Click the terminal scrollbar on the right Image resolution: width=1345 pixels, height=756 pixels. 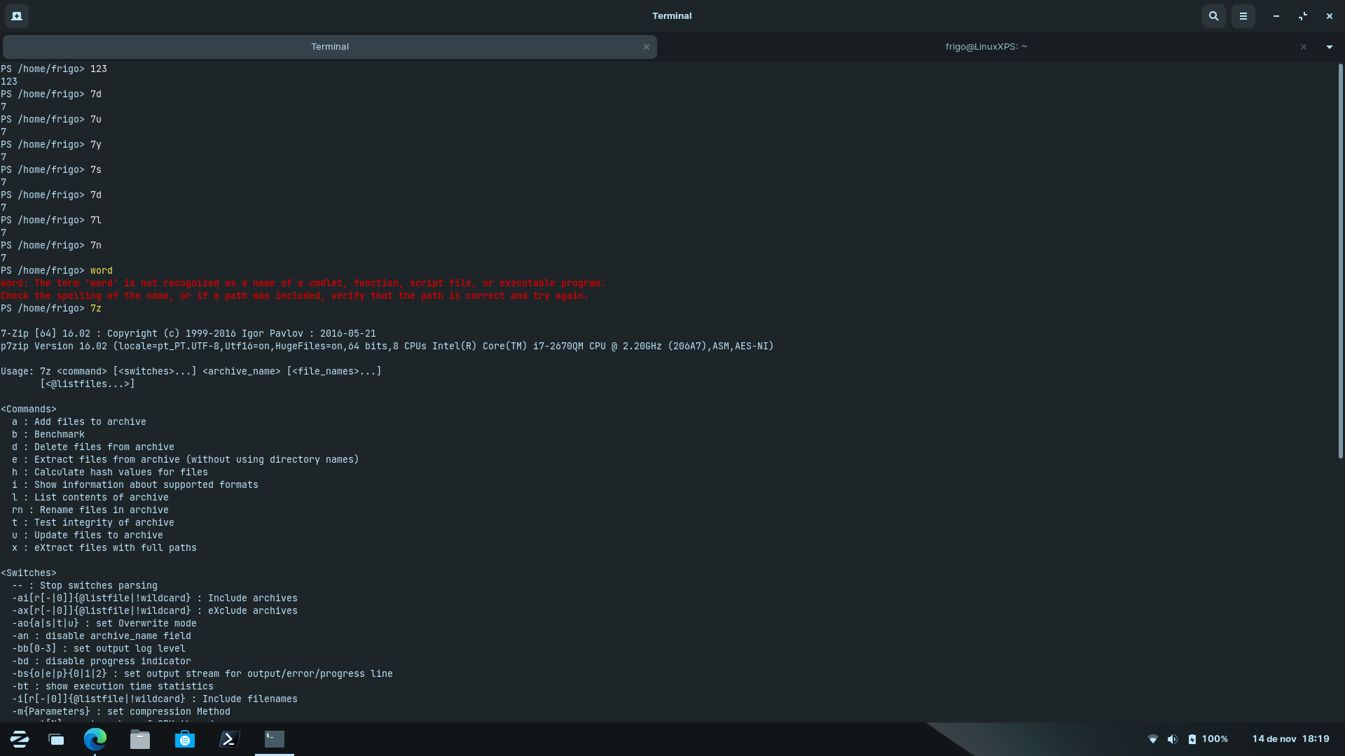pyautogui.click(x=1340, y=262)
